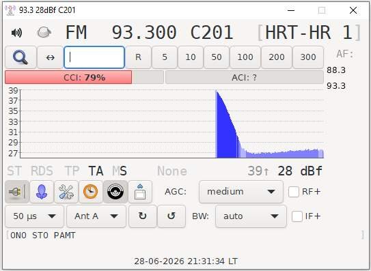Rotate antenna clockwise button
This screenshot has width=371, height=271.
(142, 216)
